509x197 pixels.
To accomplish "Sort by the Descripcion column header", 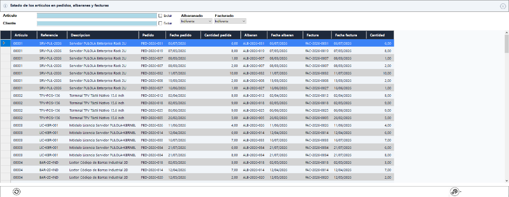I will coord(103,35).
